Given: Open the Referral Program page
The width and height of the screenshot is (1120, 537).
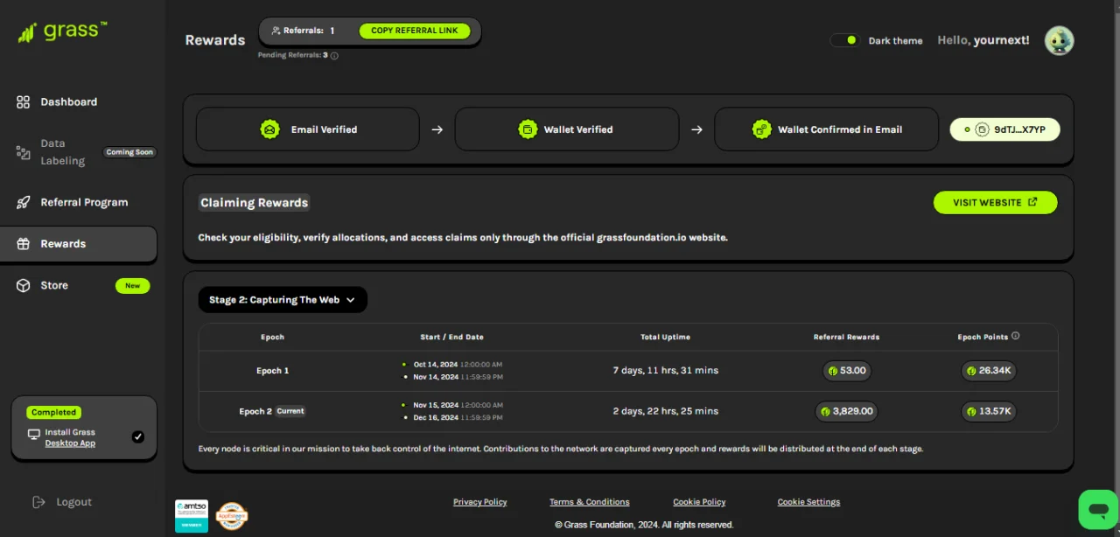Looking at the screenshot, I should (x=84, y=202).
